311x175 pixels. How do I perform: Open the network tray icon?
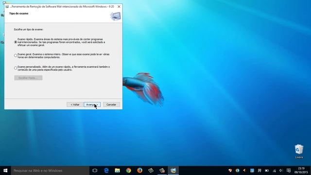(x=274, y=171)
